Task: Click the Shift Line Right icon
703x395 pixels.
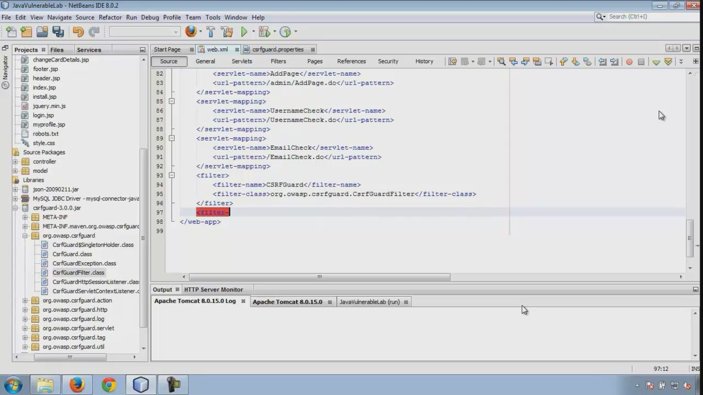Action: (x=615, y=61)
